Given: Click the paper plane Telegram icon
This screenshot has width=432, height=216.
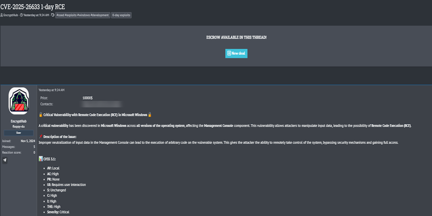Looking at the screenshot, I should [5, 160].
